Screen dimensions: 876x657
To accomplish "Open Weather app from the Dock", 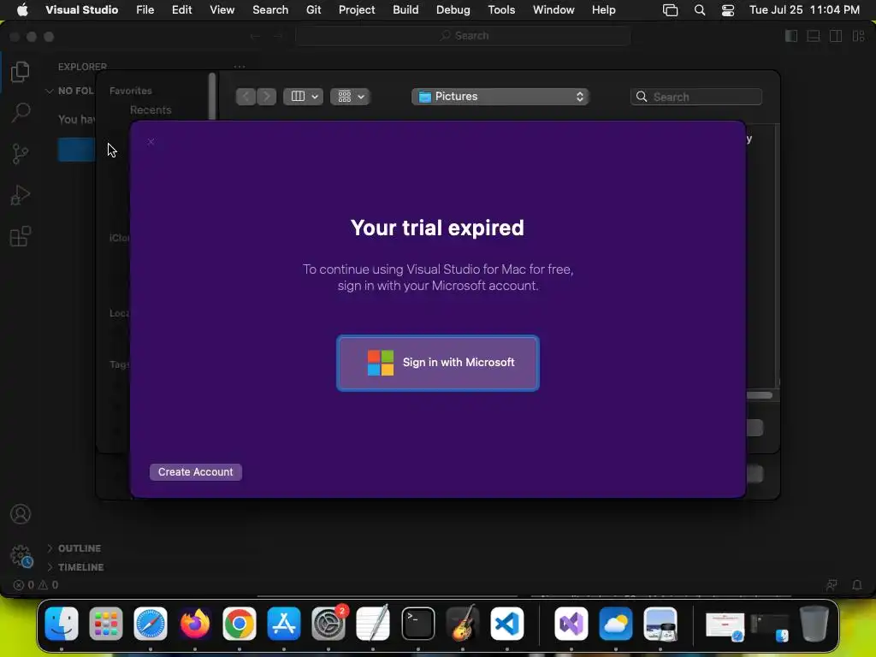I will pos(616,624).
